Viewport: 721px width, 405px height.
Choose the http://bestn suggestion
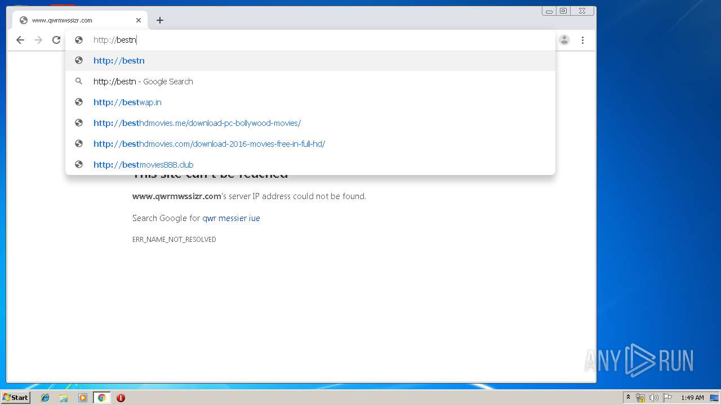310,61
